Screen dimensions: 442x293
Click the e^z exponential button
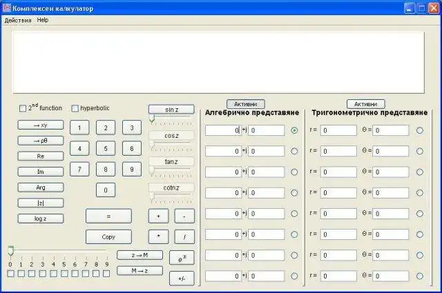182,258
